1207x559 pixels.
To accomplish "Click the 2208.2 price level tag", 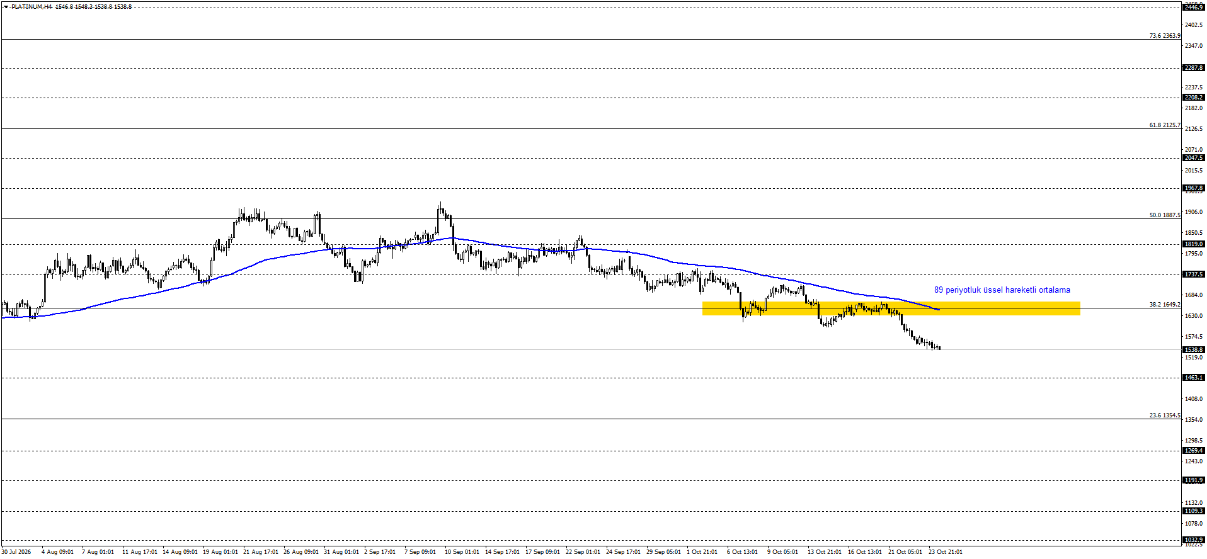I will coord(1194,98).
